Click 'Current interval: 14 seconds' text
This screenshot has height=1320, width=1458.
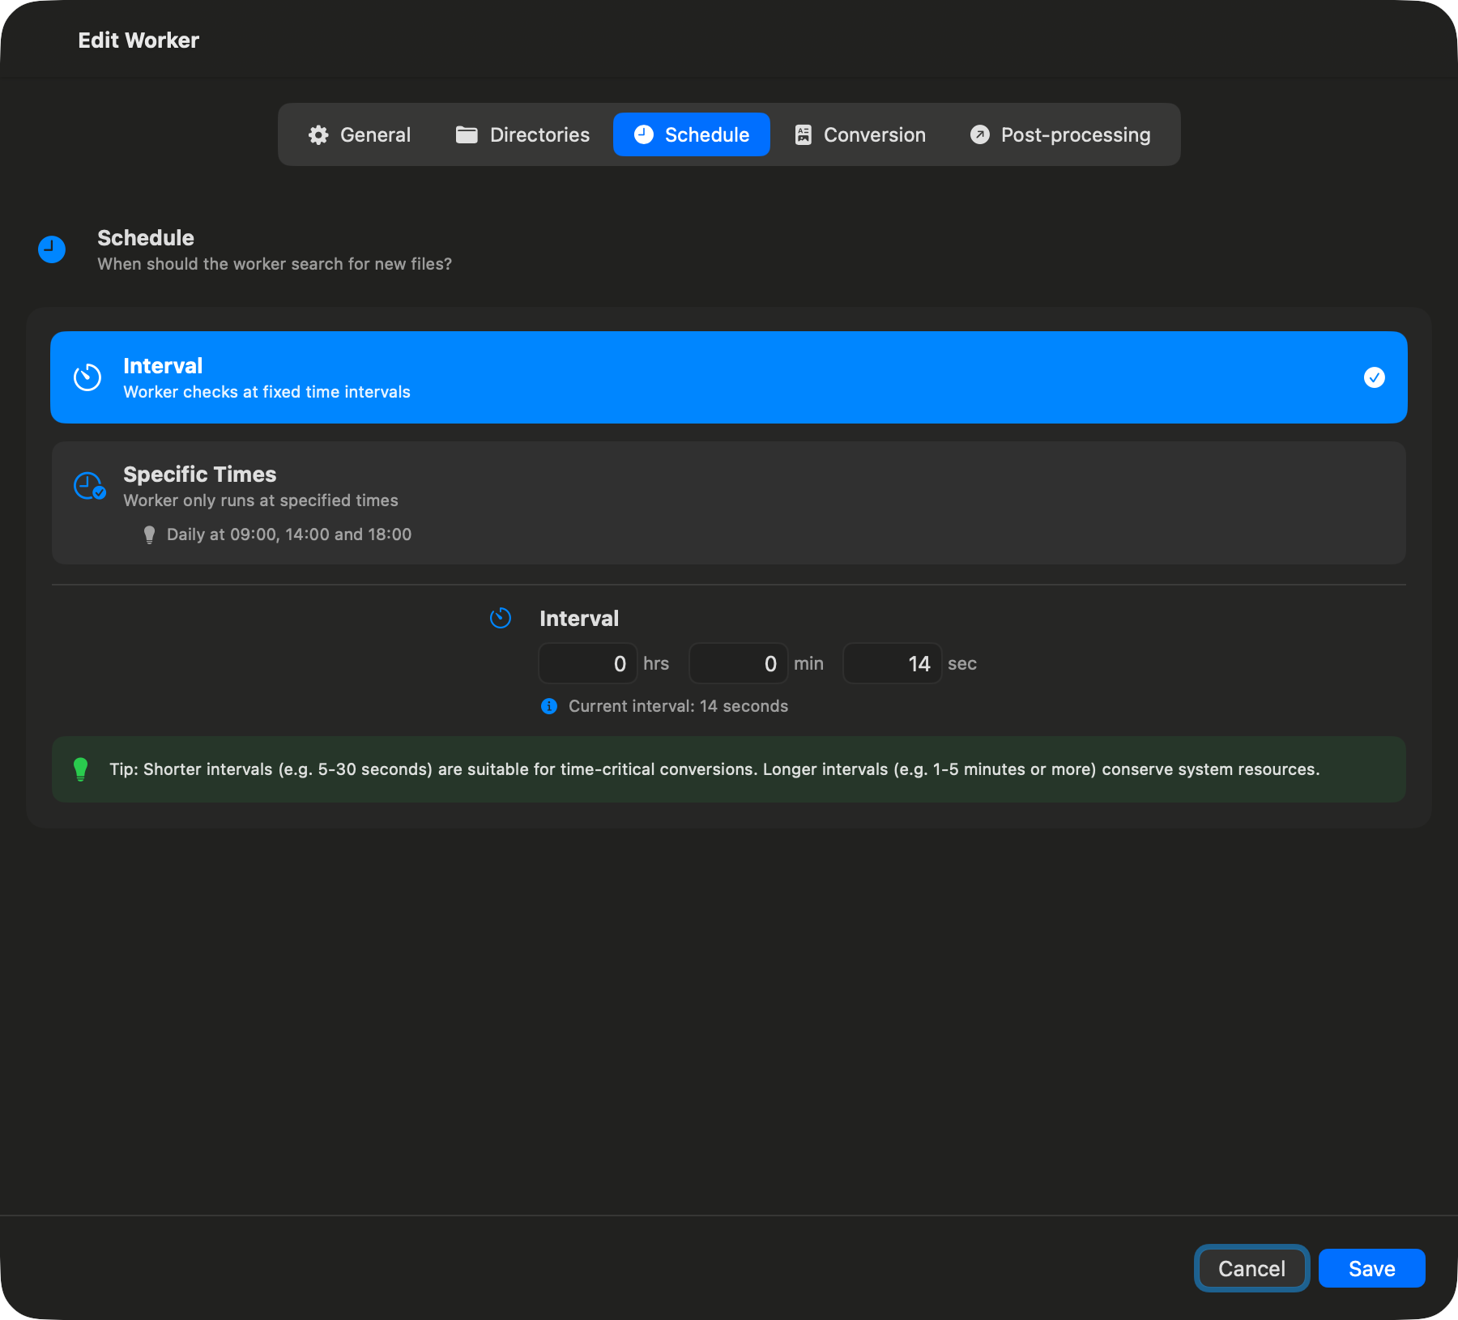[679, 706]
